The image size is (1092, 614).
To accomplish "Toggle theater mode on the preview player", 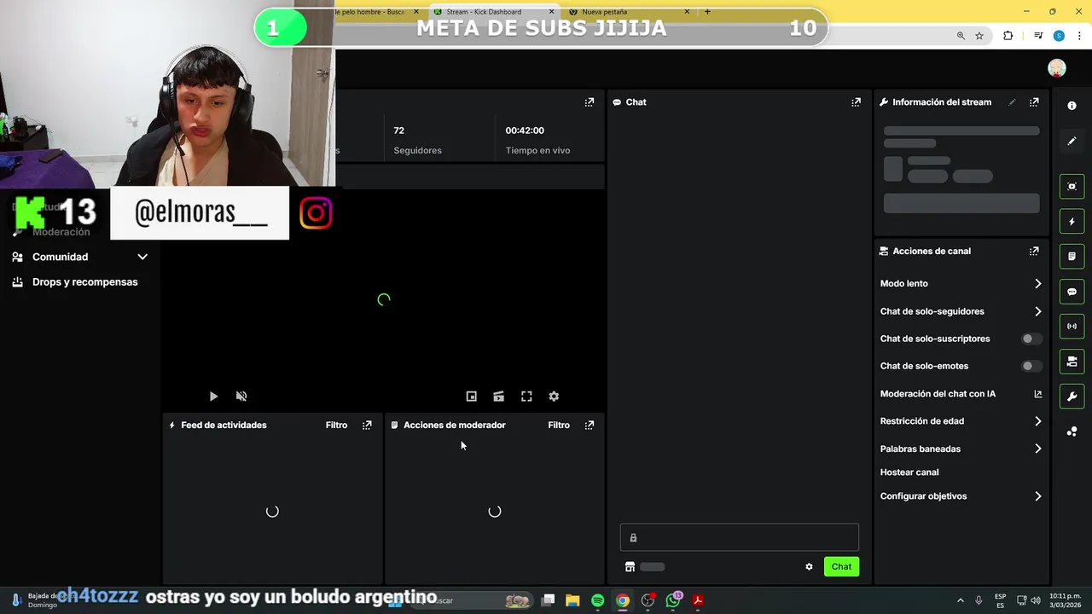I will pyautogui.click(x=498, y=397).
